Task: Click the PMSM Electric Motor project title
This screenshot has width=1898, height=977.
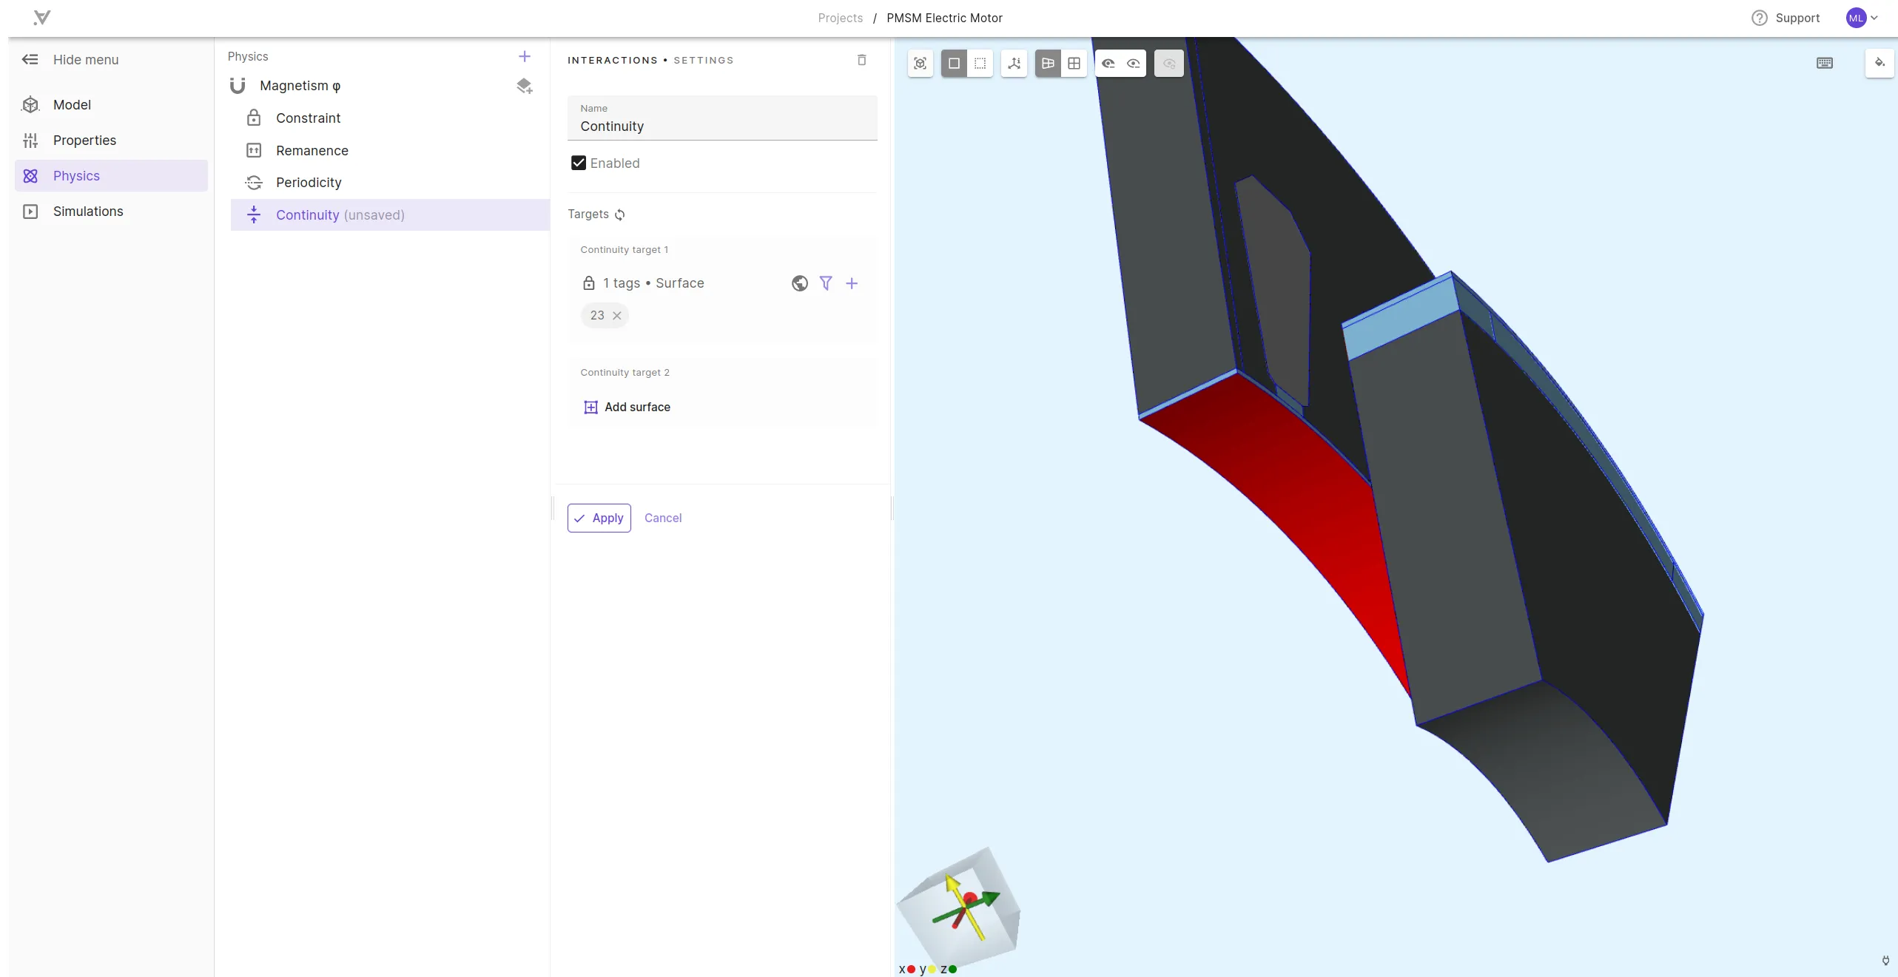Action: pyautogui.click(x=944, y=18)
